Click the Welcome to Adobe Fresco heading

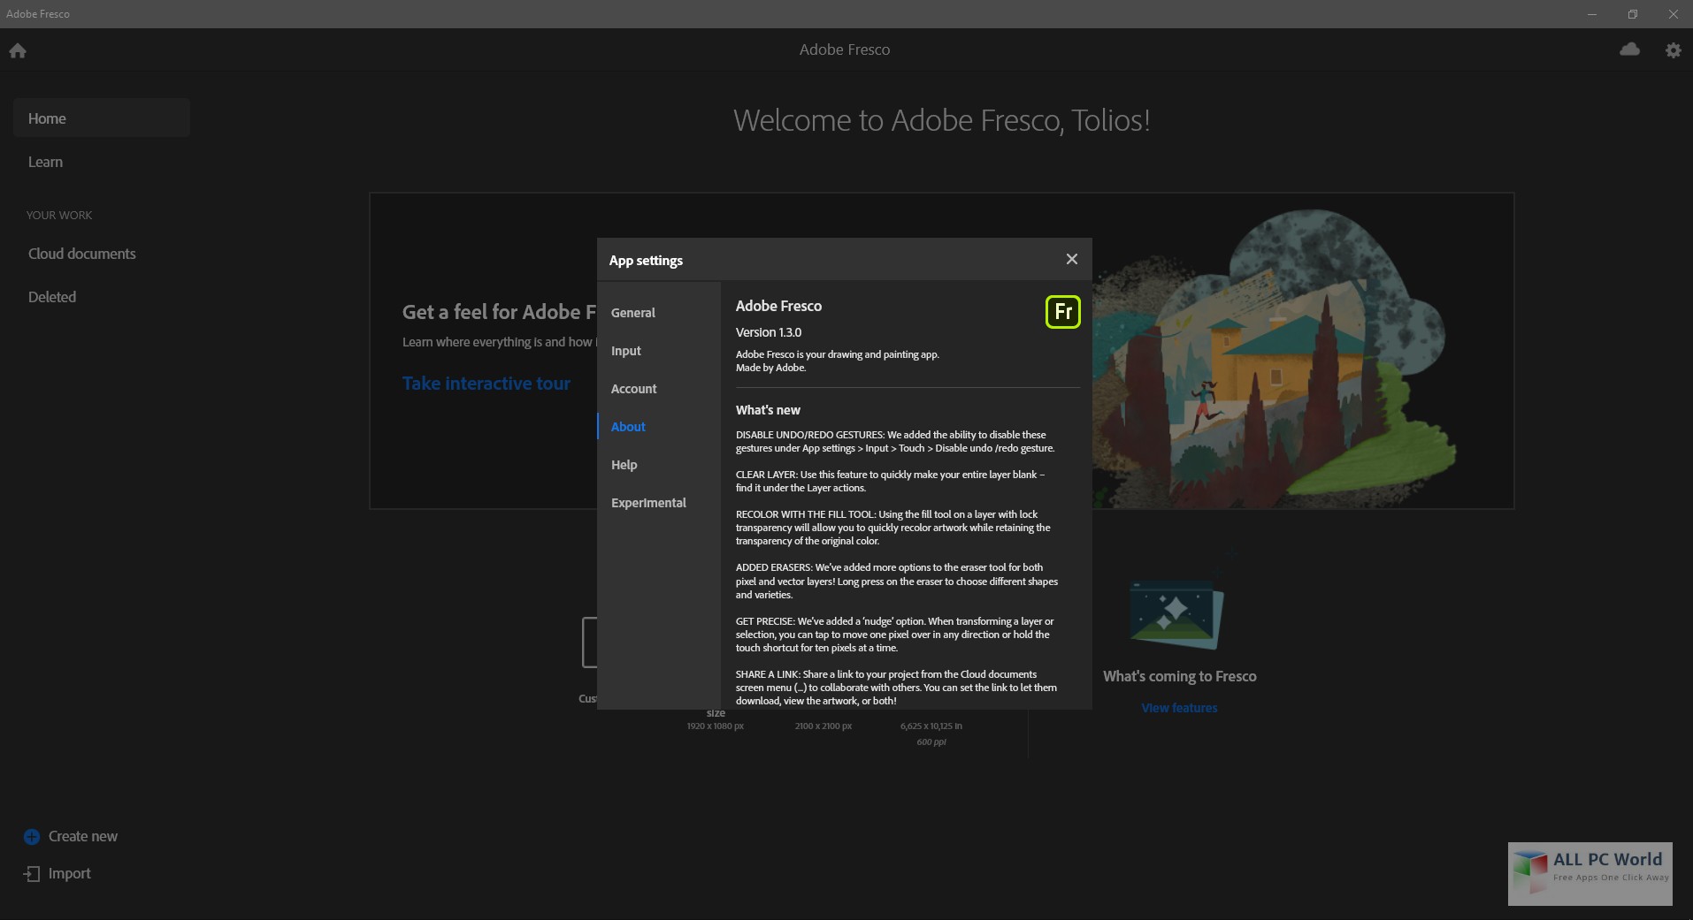941,120
